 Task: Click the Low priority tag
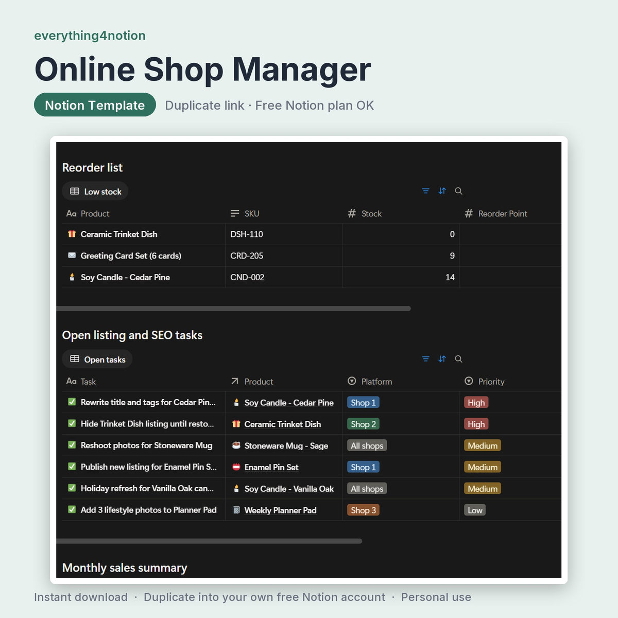(475, 510)
